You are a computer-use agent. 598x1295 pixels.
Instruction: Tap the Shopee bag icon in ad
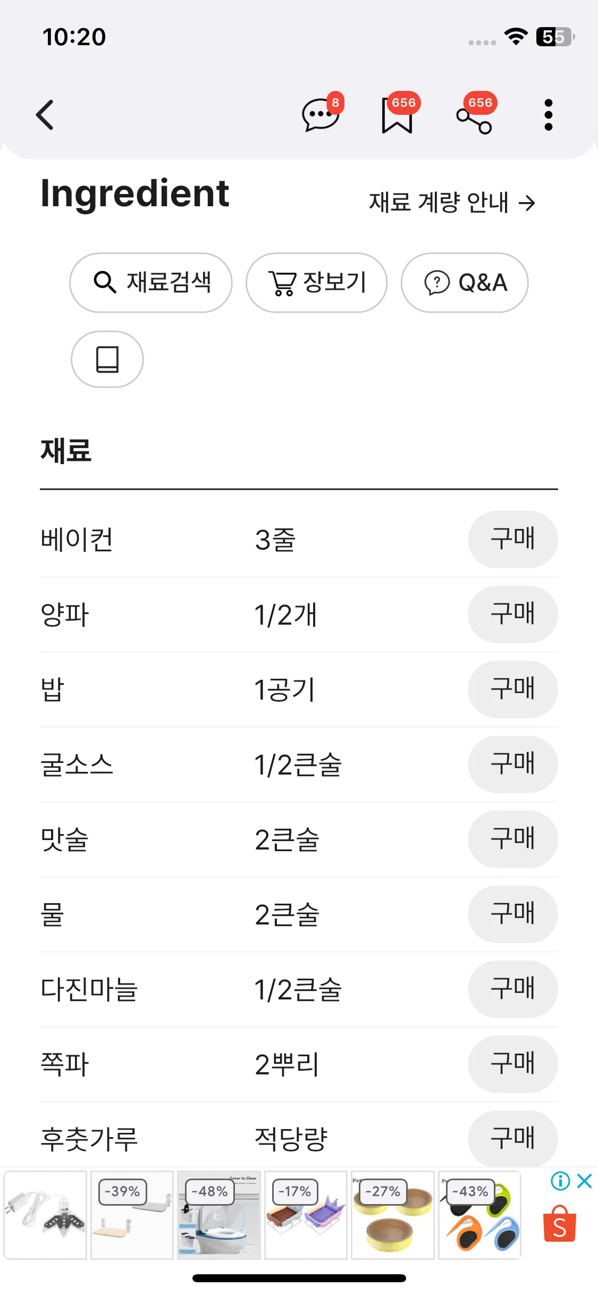click(560, 1224)
